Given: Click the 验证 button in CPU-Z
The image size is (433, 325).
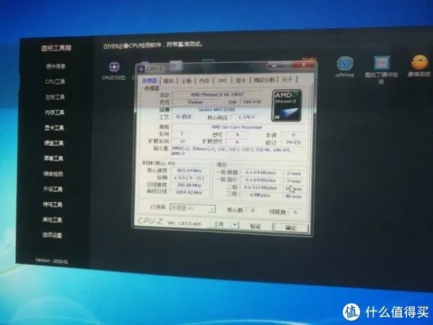Looking at the screenshot, I should [255, 226].
